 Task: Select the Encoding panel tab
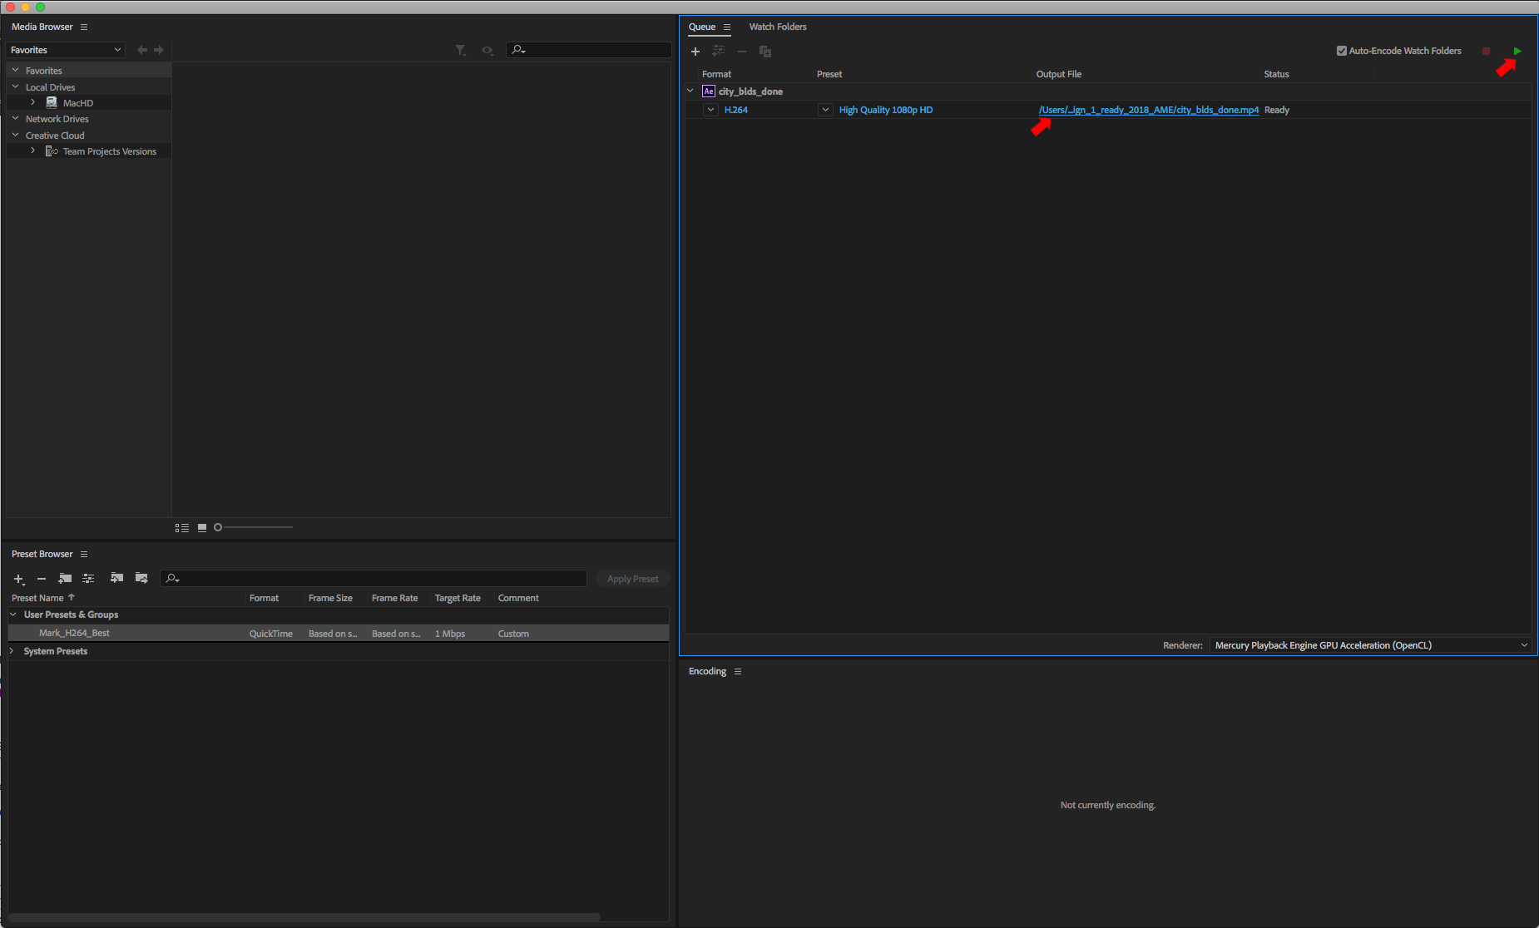point(707,672)
